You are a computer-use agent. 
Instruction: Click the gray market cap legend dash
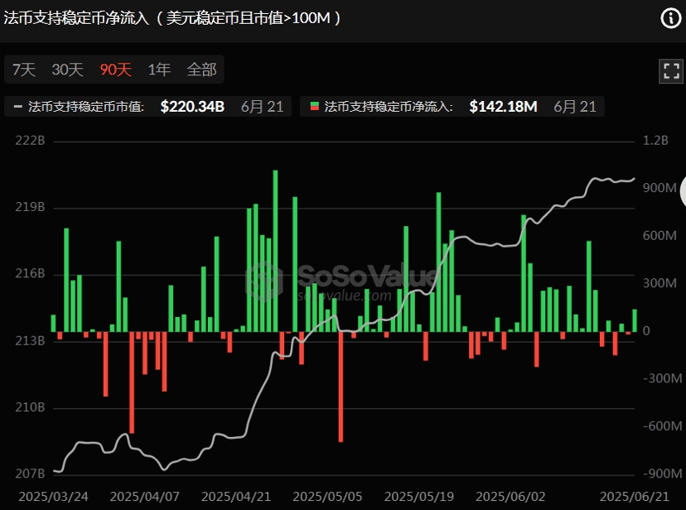pos(18,106)
